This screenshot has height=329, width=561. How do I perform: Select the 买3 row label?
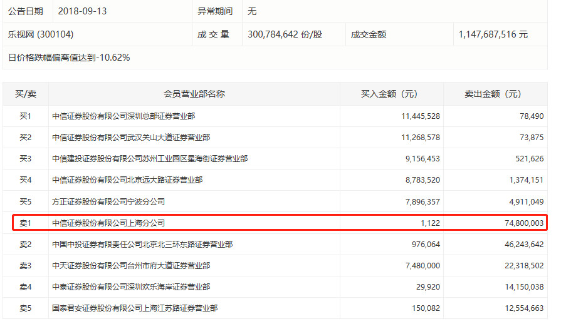tap(26, 159)
